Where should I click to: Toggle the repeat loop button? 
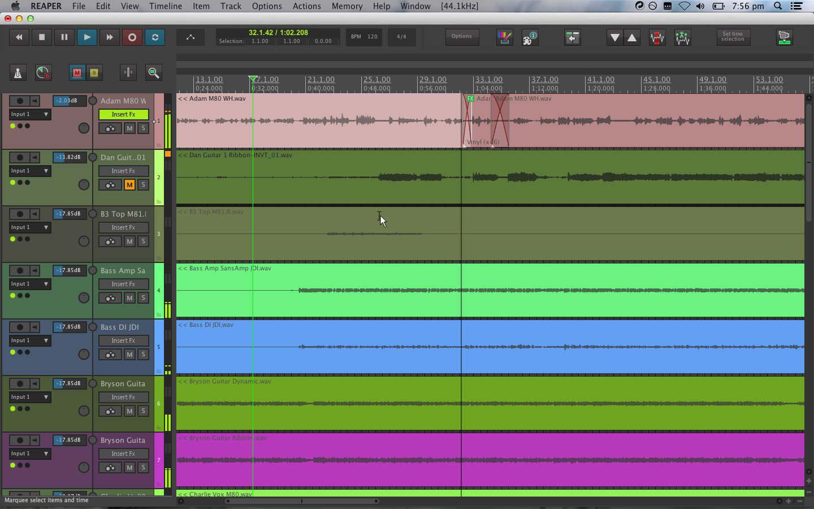(155, 37)
